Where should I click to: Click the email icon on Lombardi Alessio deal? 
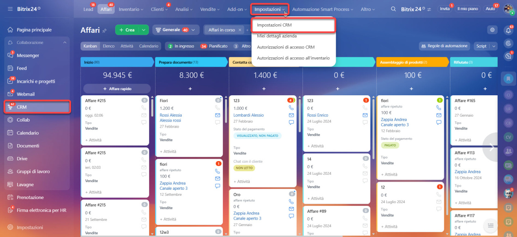click(x=291, y=115)
